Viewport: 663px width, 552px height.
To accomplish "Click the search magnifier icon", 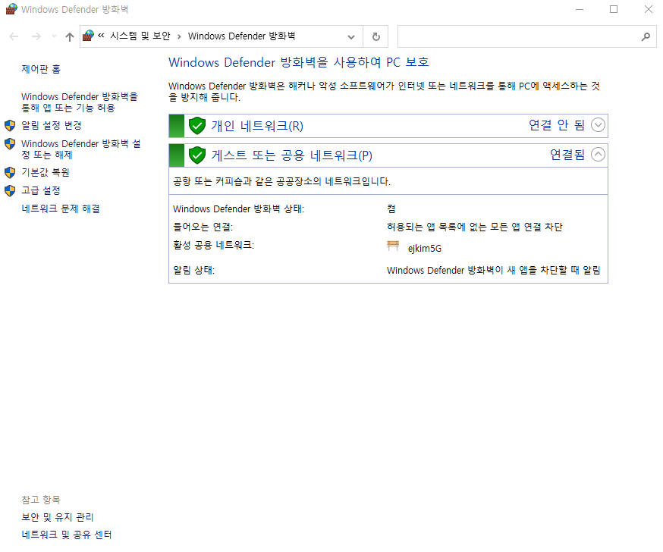I will 646,36.
